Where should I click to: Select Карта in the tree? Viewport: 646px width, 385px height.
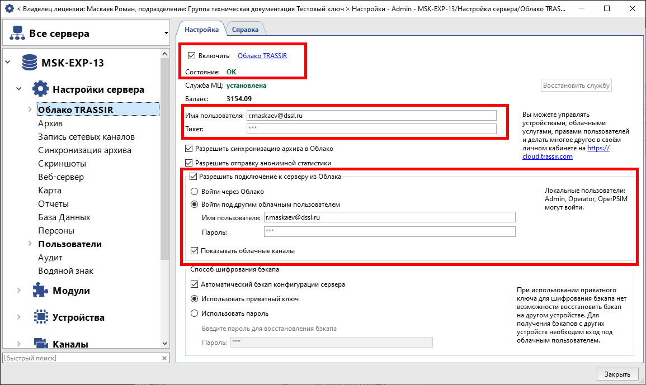pyautogui.click(x=50, y=190)
